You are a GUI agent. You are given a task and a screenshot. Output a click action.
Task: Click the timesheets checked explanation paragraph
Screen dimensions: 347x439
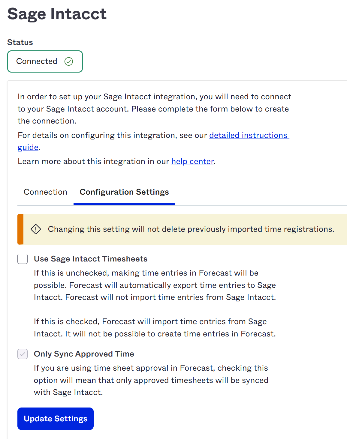[x=155, y=328]
